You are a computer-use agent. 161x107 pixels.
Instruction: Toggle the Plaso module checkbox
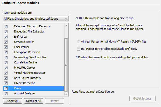[6, 88]
